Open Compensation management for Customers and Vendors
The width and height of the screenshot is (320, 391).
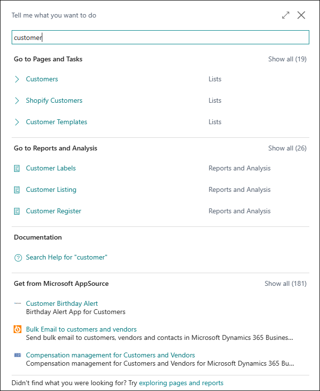tap(110, 355)
